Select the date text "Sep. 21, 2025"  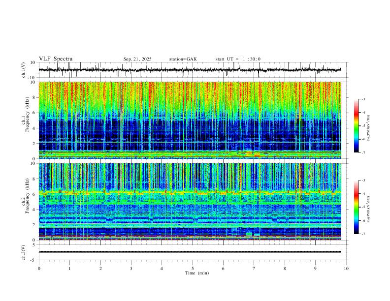pyautogui.click(x=137, y=59)
